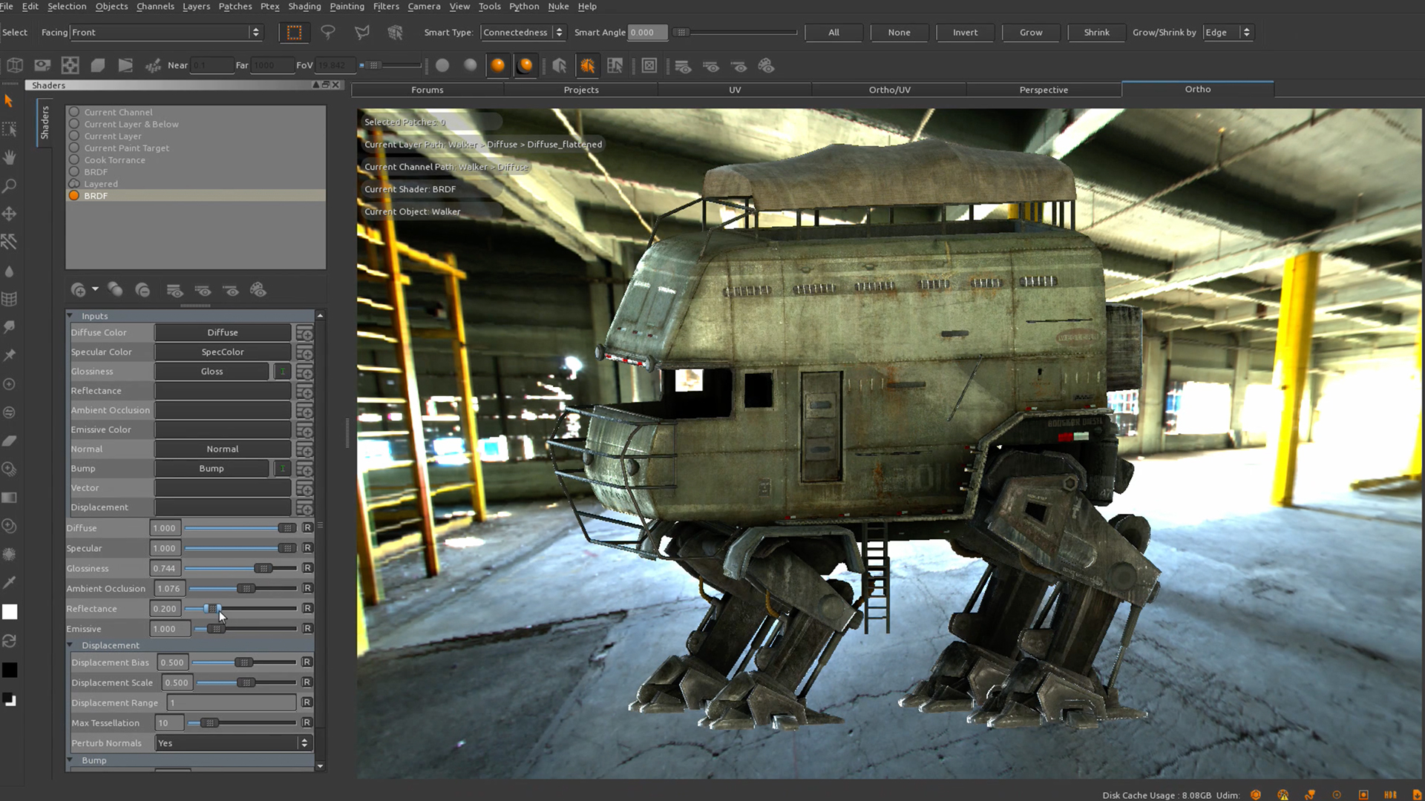
Task: Select Current Paint Target radio
Action: click(x=74, y=148)
